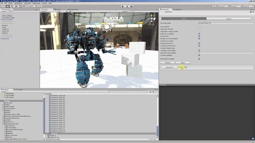Click the Reload button
Image resolution: width=255 pixels, height=143 pixels.
pyautogui.click(x=167, y=63)
